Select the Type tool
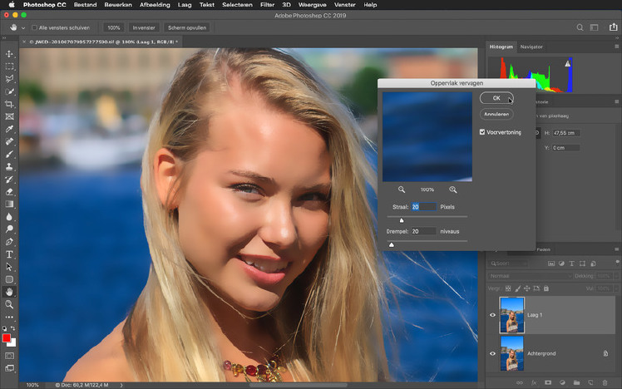This screenshot has height=389, width=622. pos(9,254)
